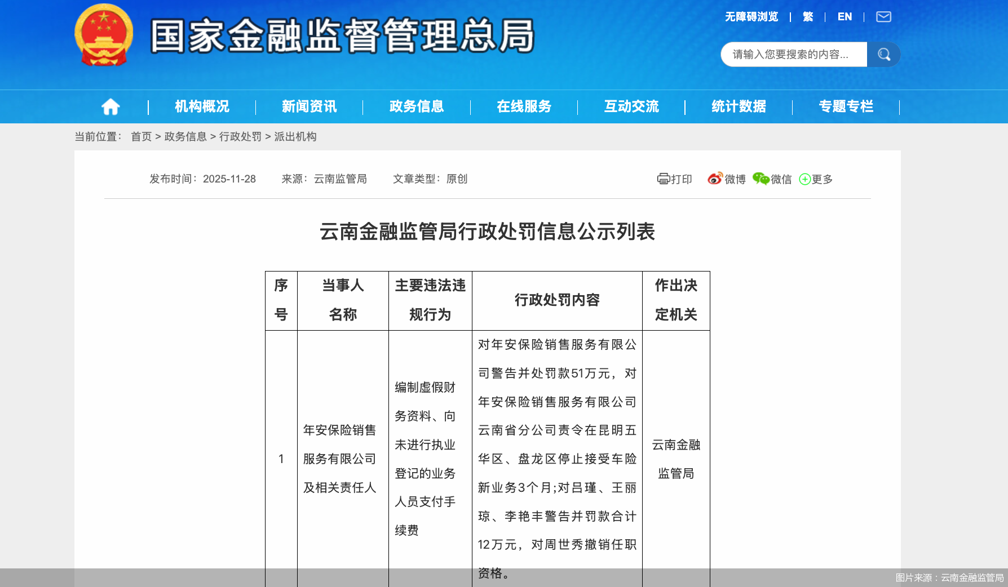
Task: Click row number 1 cell
Action: coord(281,459)
